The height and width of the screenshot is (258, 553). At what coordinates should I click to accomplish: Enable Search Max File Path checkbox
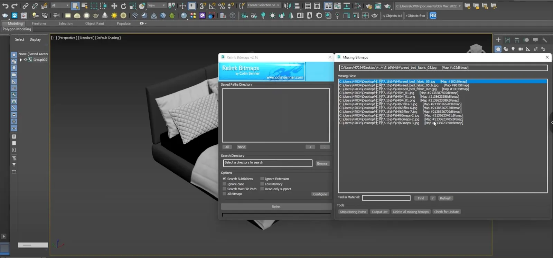224,189
